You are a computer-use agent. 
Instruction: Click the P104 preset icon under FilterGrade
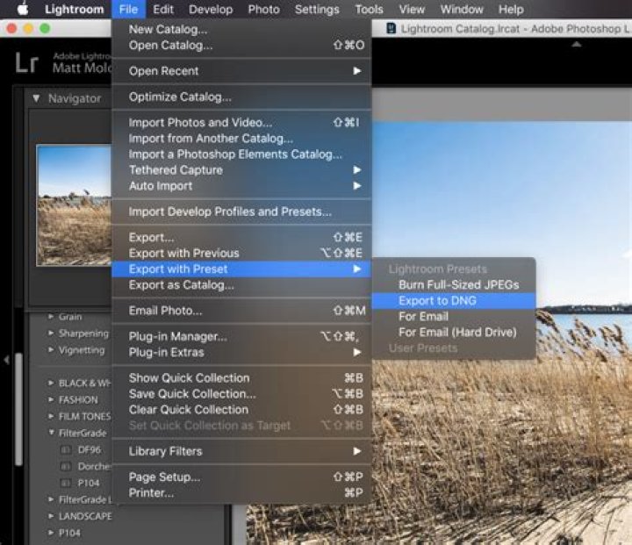(66, 483)
